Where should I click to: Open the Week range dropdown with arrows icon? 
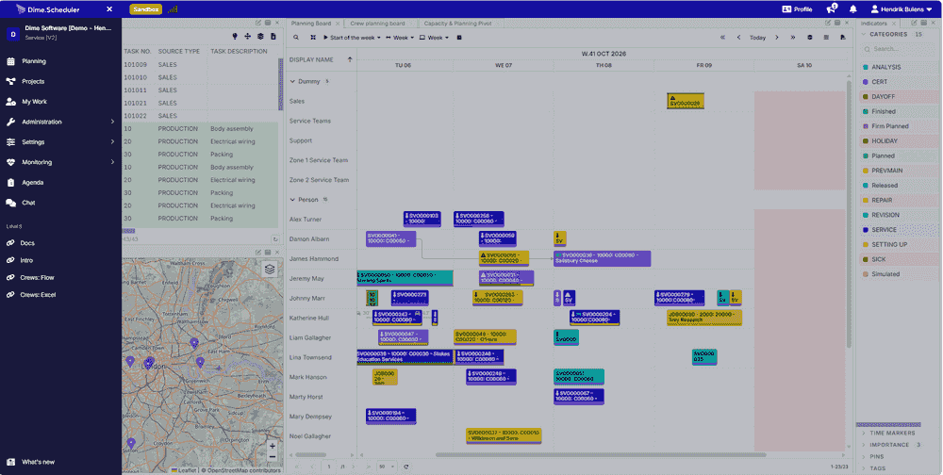tap(401, 38)
